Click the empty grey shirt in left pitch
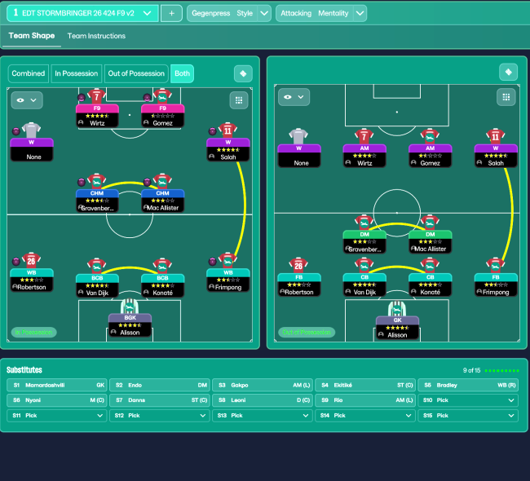 pos(32,130)
